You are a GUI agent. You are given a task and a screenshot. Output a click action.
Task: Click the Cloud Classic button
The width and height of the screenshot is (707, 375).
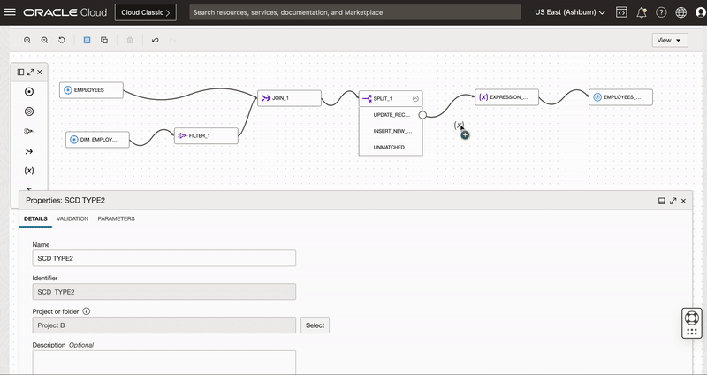coord(146,12)
